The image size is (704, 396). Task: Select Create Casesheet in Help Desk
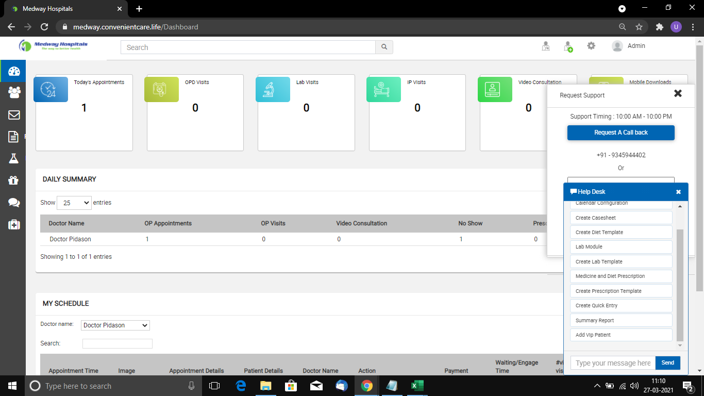621,218
